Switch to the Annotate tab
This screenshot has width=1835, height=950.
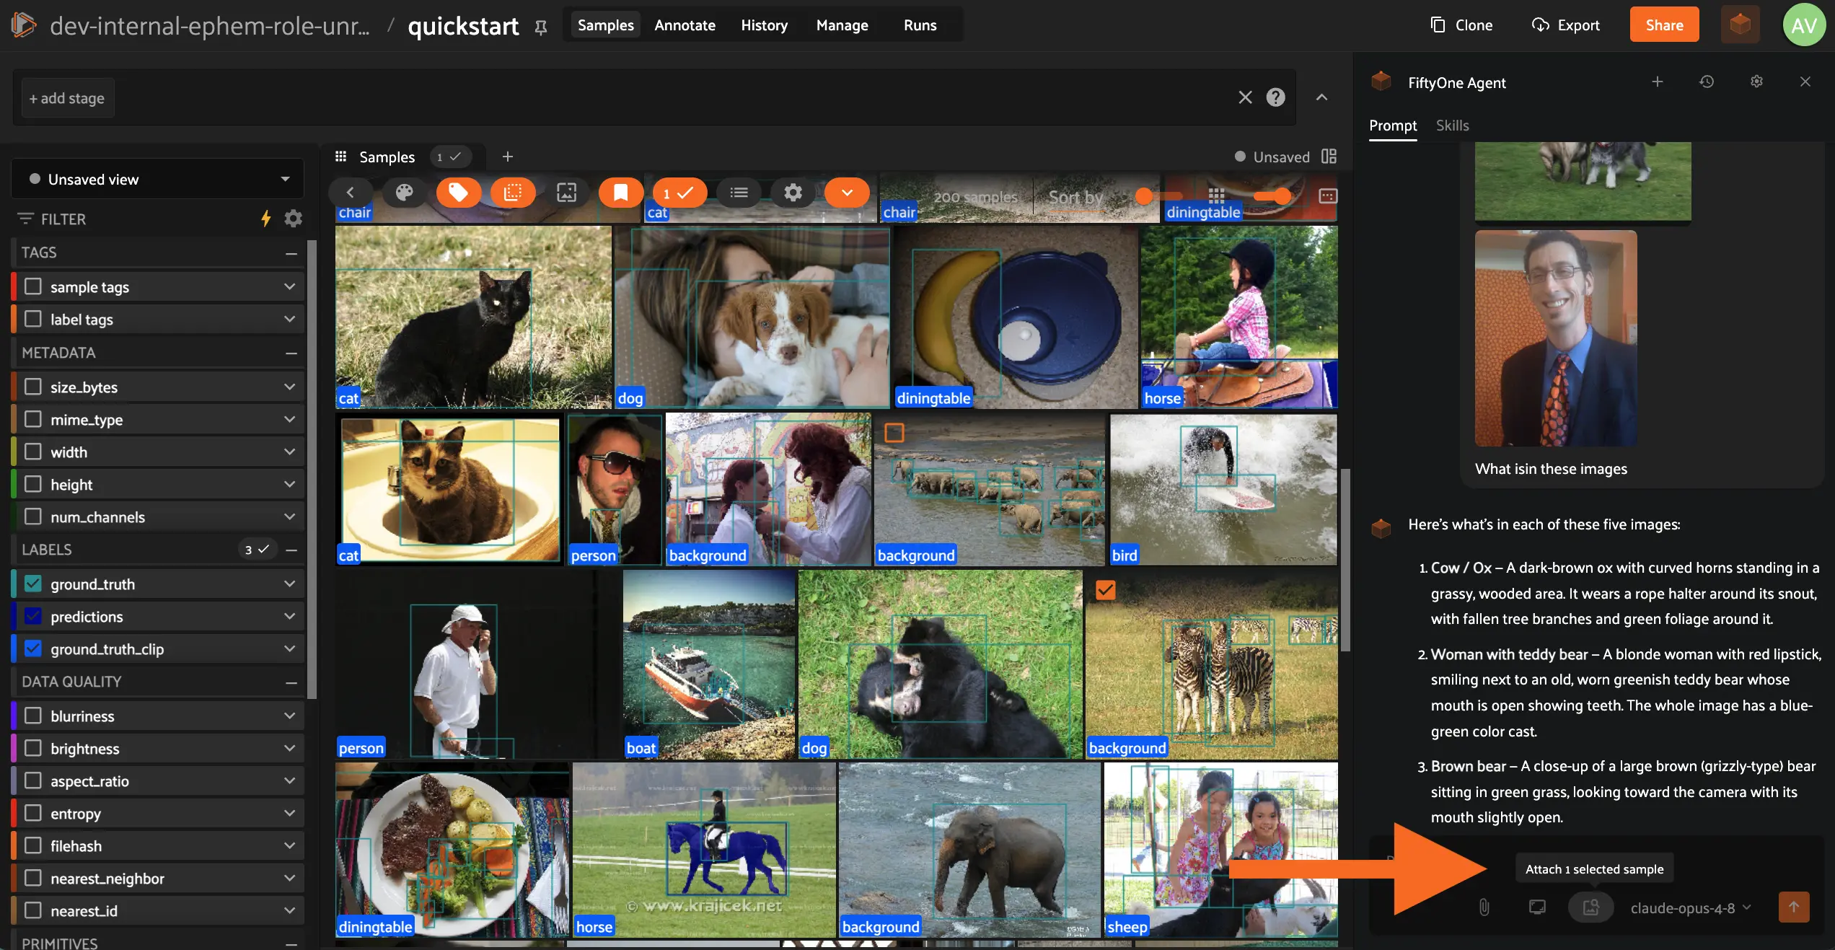click(685, 25)
